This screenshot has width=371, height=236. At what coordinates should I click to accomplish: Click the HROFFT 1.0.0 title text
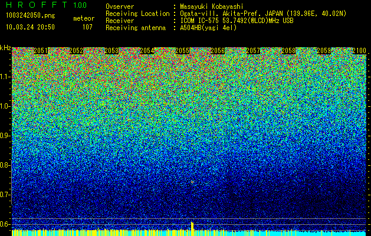click(x=47, y=5)
